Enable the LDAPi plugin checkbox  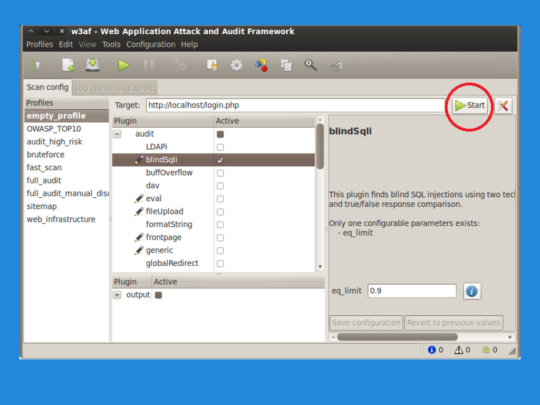[x=220, y=148]
